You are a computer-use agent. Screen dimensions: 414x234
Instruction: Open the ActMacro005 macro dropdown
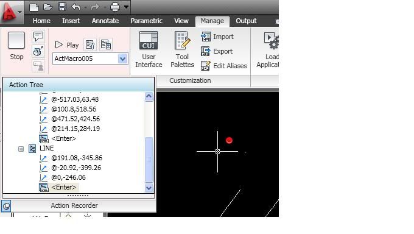pyautogui.click(x=122, y=58)
